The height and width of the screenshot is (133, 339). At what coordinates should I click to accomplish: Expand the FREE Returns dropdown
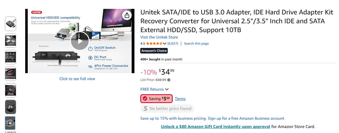click(167, 89)
